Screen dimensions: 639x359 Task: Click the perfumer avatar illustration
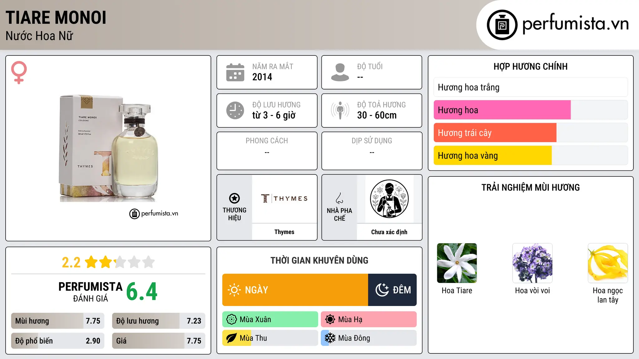pyautogui.click(x=389, y=199)
